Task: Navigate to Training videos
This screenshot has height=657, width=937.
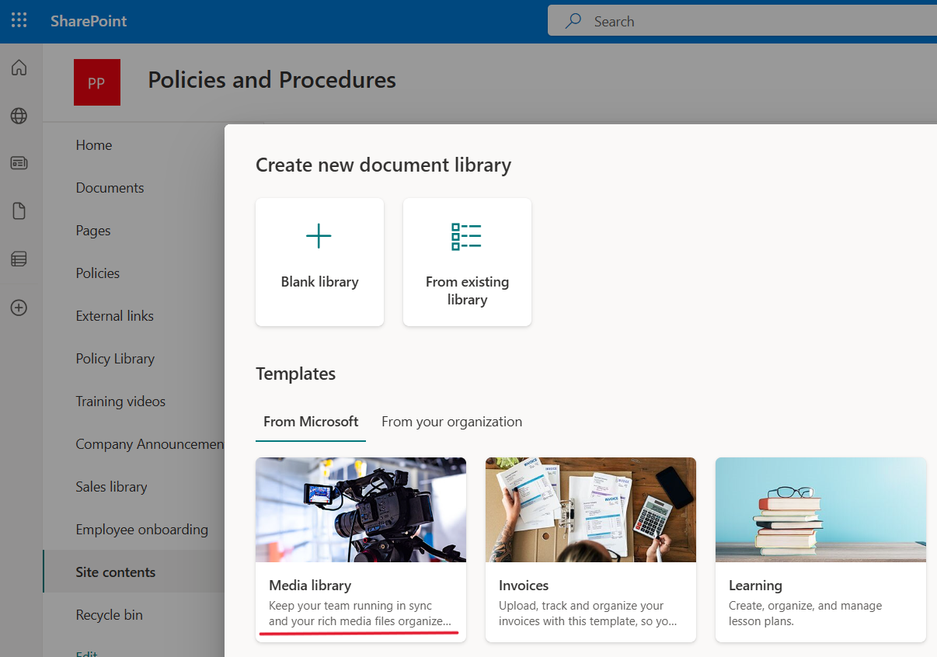Action: [x=120, y=401]
